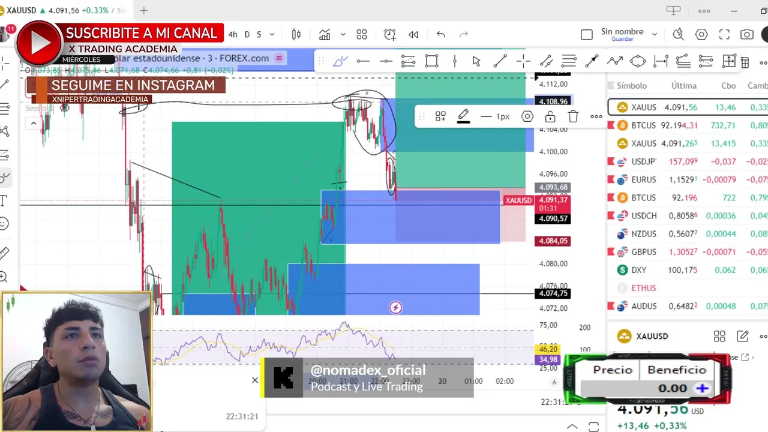Image resolution: width=768 pixels, height=432 pixels.
Task: Toggle Sessions indicator visibility eye icon
Action: [64, 108]
